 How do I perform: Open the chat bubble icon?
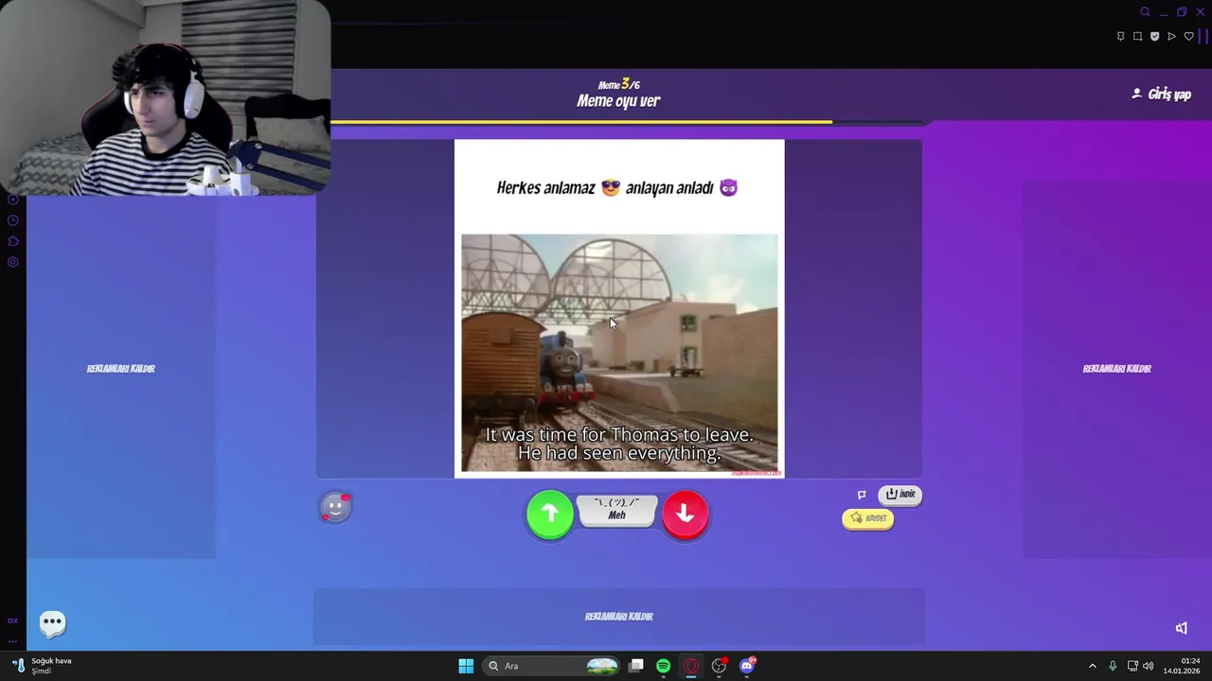[x=53, y=622]
